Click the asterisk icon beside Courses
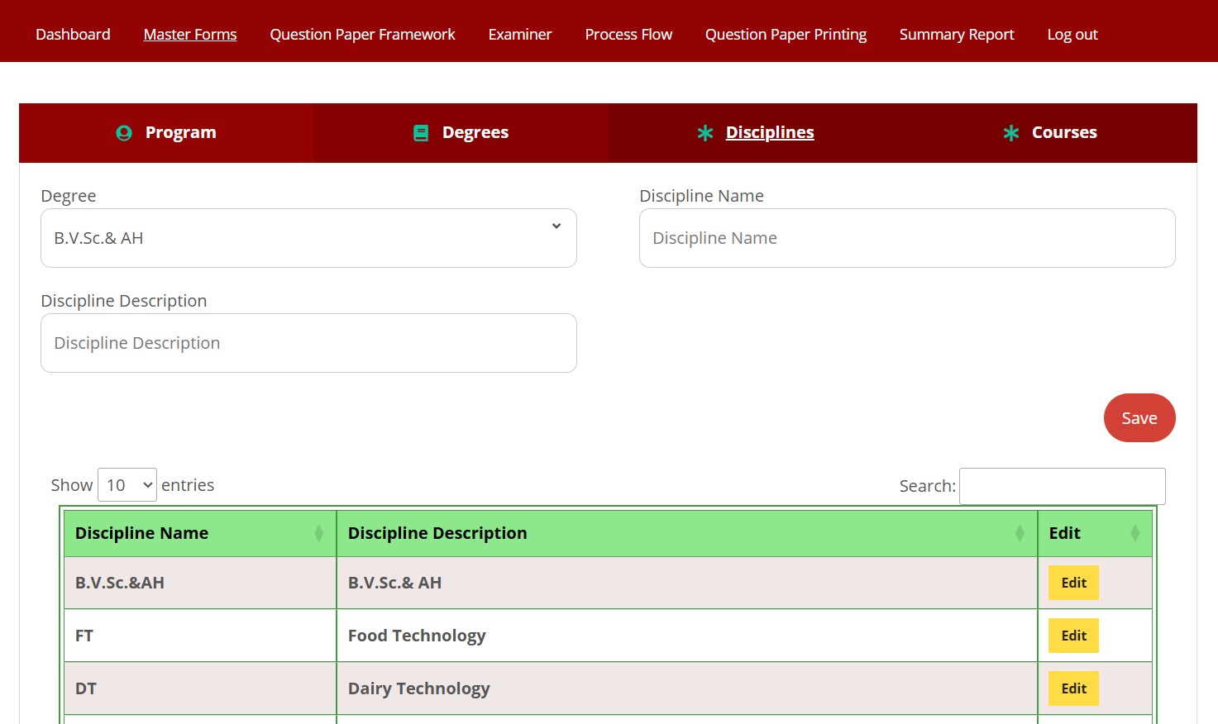Viewport: 1218px width, 724px height. tap(1010, 133)
